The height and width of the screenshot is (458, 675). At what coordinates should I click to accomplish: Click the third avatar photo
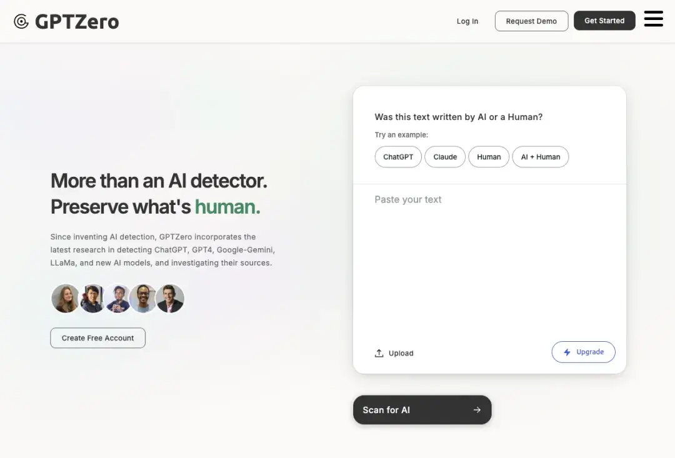[x=118, y=298]
